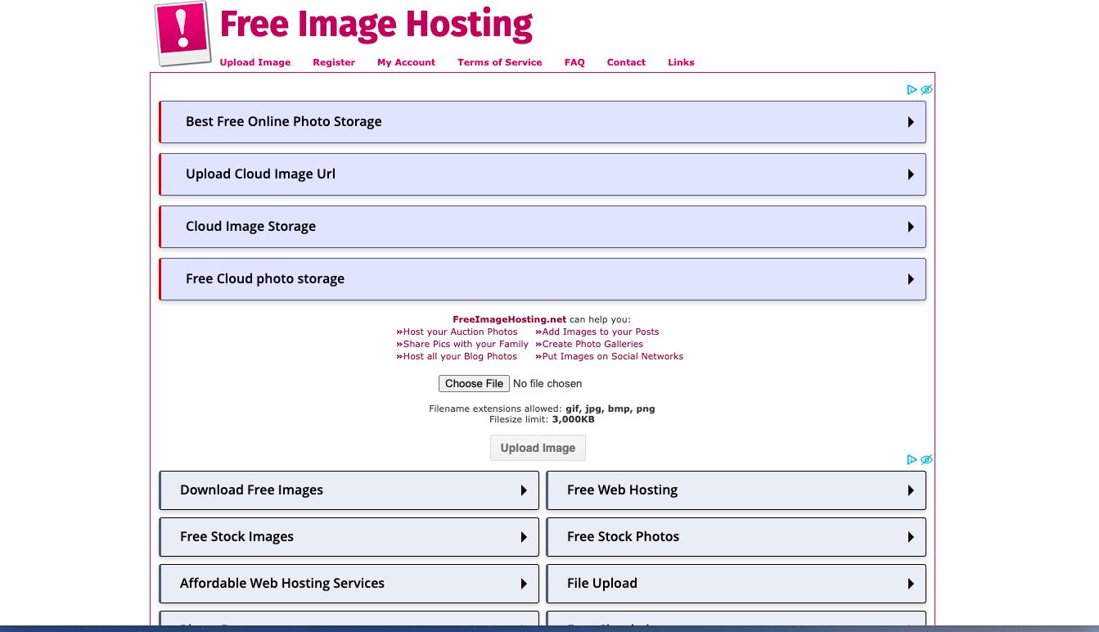The width and height of the screenshot is (1099, 632).
Task: Click the grey Upload Image button
Action: [x=538, y=448]
